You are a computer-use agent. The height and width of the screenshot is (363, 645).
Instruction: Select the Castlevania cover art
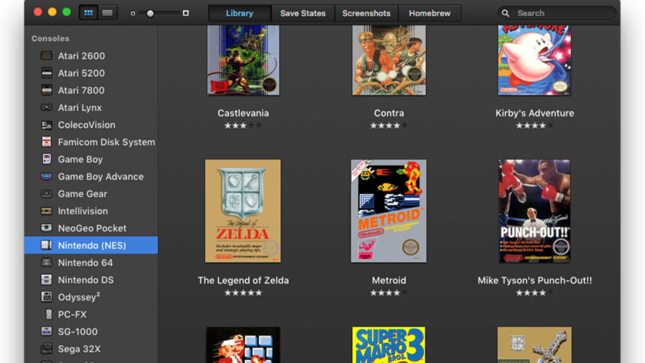pyautogui.click(x=243, y=60)
